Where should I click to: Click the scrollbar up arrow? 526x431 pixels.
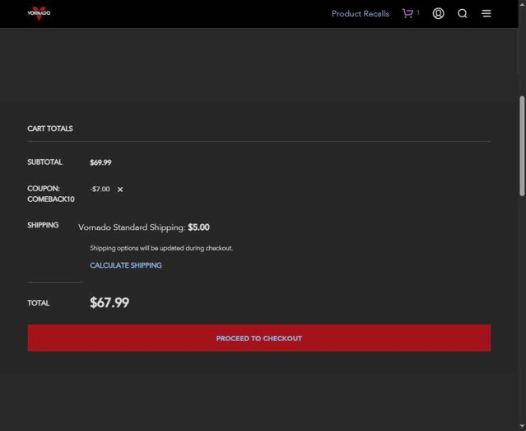pyautogui.click(x=522, y=3)
